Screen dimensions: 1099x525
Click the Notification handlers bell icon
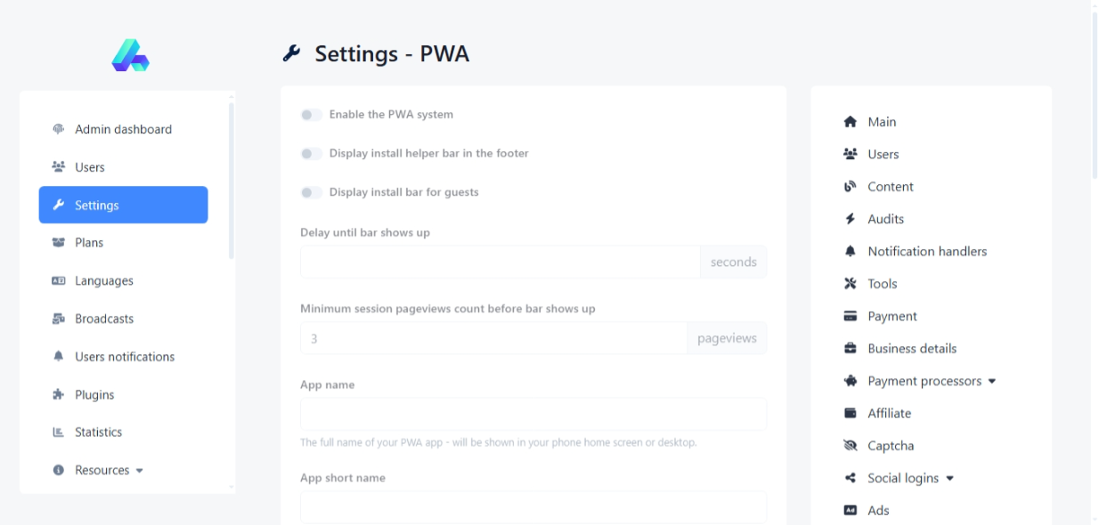(850, 252)
